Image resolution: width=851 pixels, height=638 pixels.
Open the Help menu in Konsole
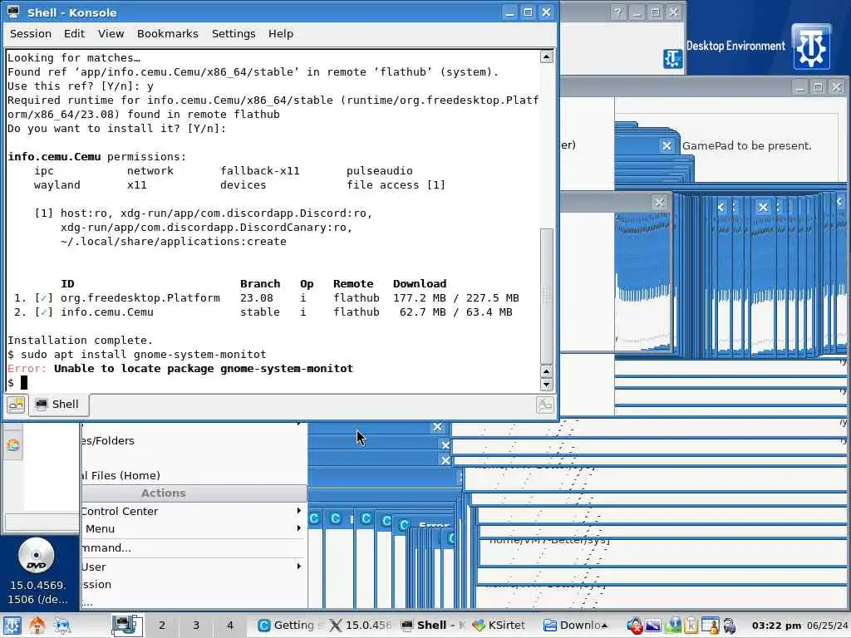point(281,33)
